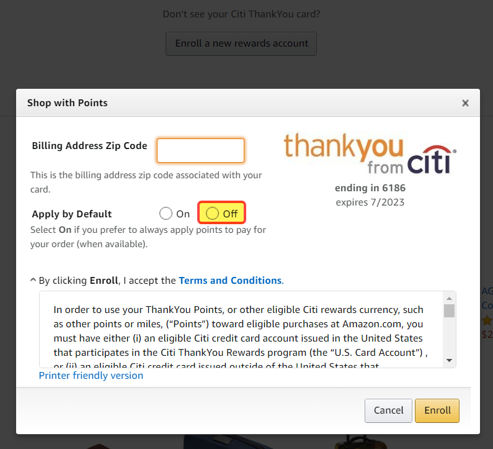493x449 pixels.
Task: Focus the Billing Address Zip Code field
Action: [x=200, y=150]
